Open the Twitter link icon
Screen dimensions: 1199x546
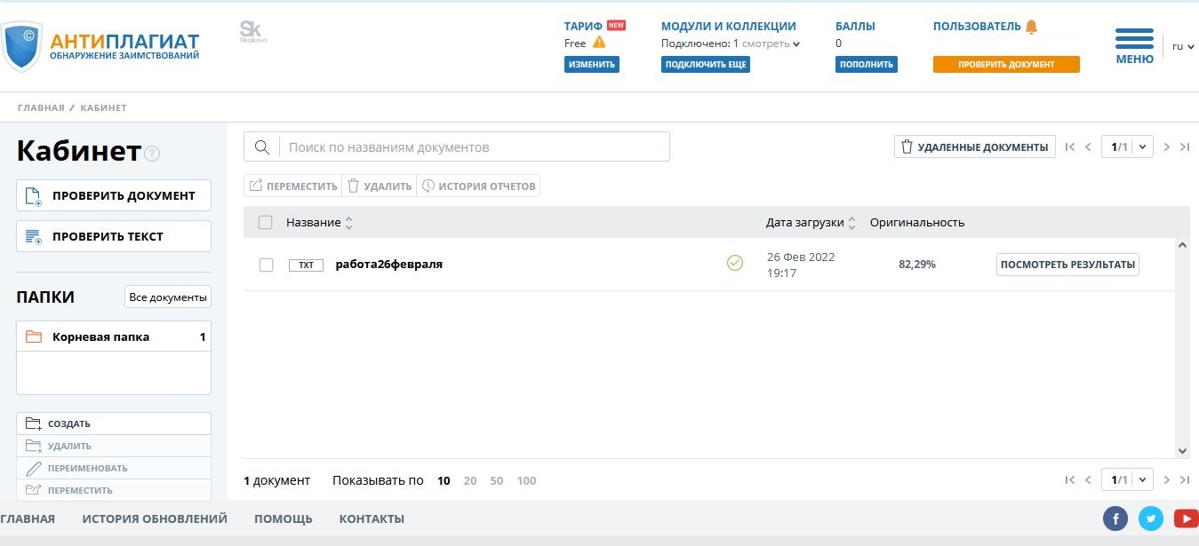pyautogui.click(x=1151, y=518)
